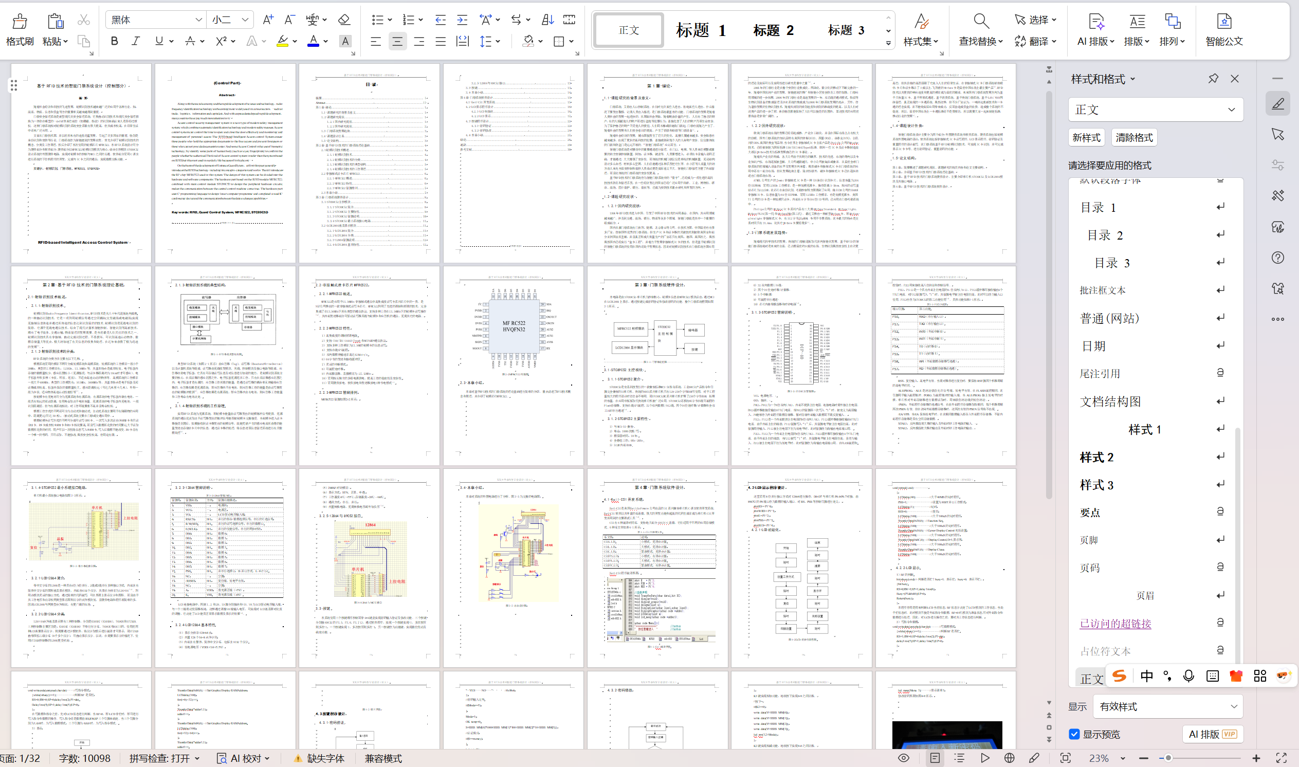The height and width of the screenshot is (767, 1299).
Task: Click the New Style (新样式) button
Action: click(x=1086, y=137)
